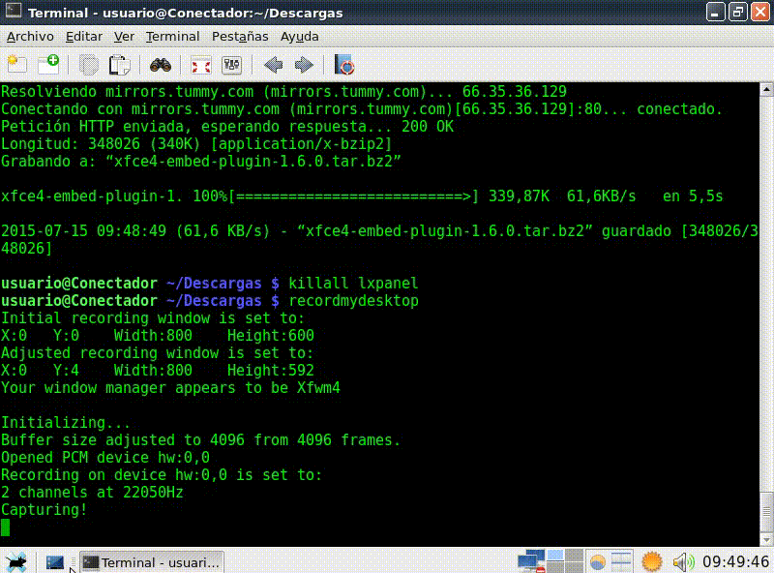Screen dimensions: 774x573
Task: Open the Xfce mouse applications menu
Action: (x=15, y=561)
